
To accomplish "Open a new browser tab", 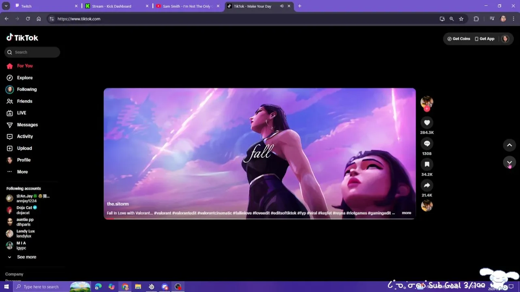I will 300,6.
